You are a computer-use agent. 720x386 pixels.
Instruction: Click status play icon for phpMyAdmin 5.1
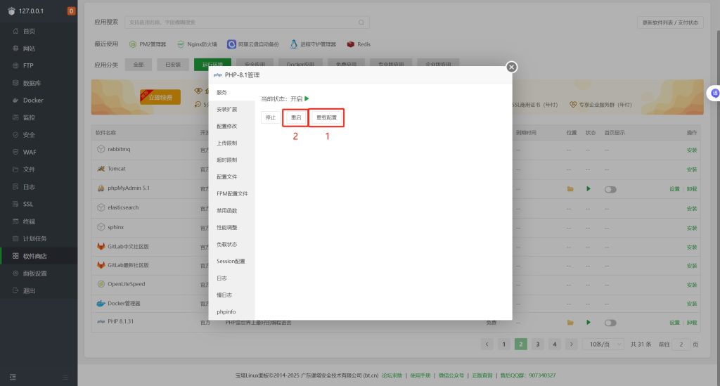pyautogui.click(x=589, y=188)
